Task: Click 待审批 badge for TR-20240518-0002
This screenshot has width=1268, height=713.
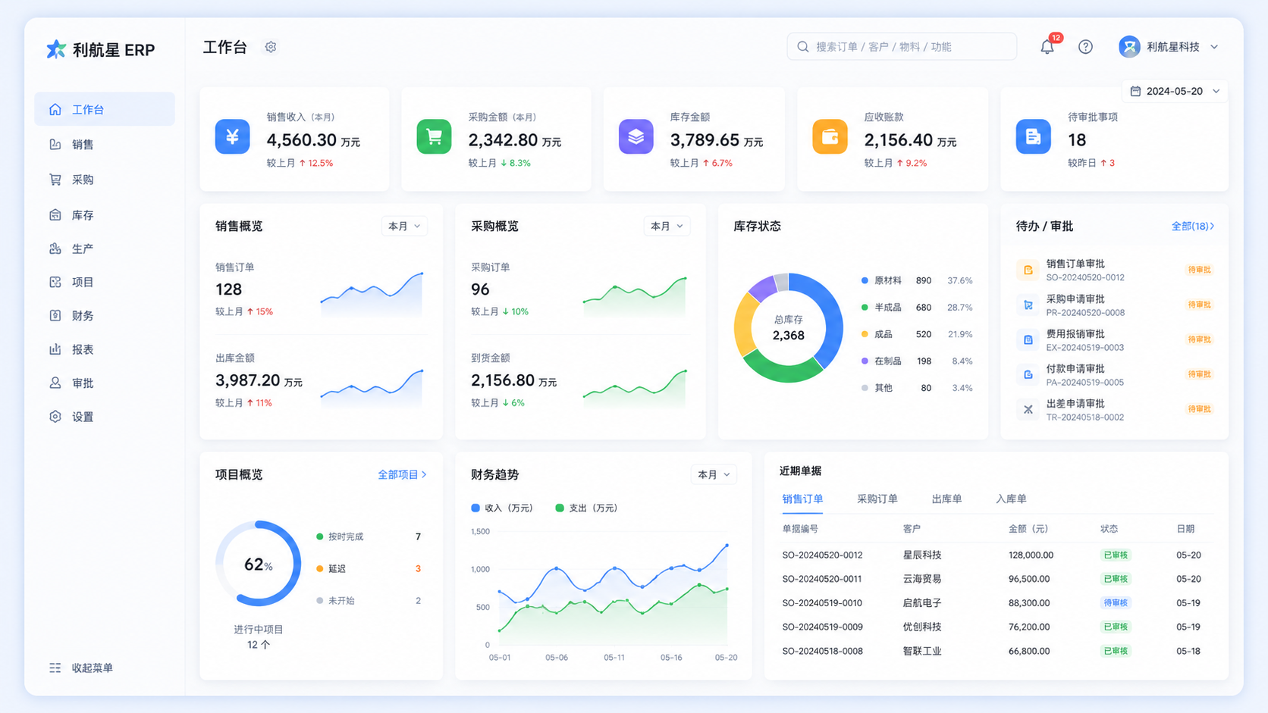Action: click(1199, 409)
